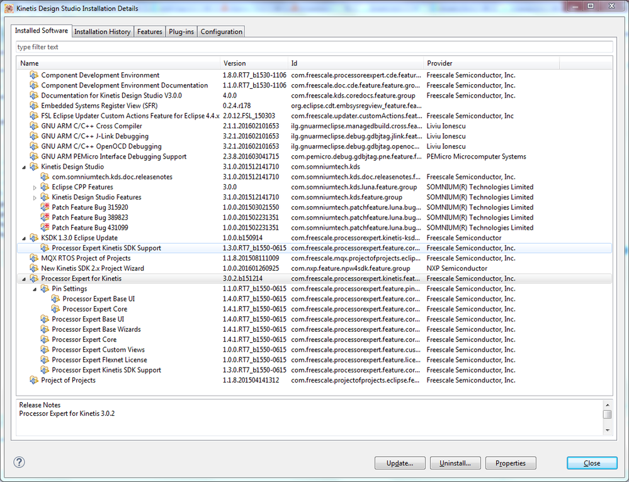This screenshot has width=629, height=482.
Task: Sort the list by the Name column
Action: click(x=118, y=64)
